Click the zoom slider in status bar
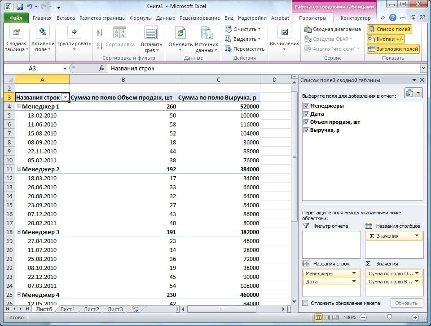Image resolution: width=431 pixels, height=326 pixels. point(390,317)
